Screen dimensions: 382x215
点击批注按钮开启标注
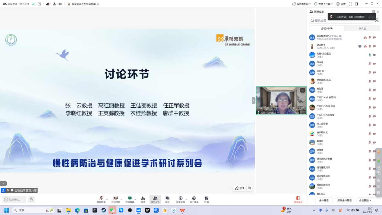click(240, 188)
